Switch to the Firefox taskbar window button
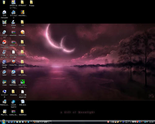 (42, 122)
